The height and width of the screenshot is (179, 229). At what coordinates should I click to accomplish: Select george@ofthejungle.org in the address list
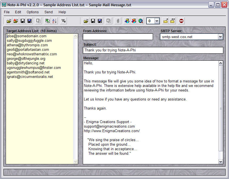point(26,59)
